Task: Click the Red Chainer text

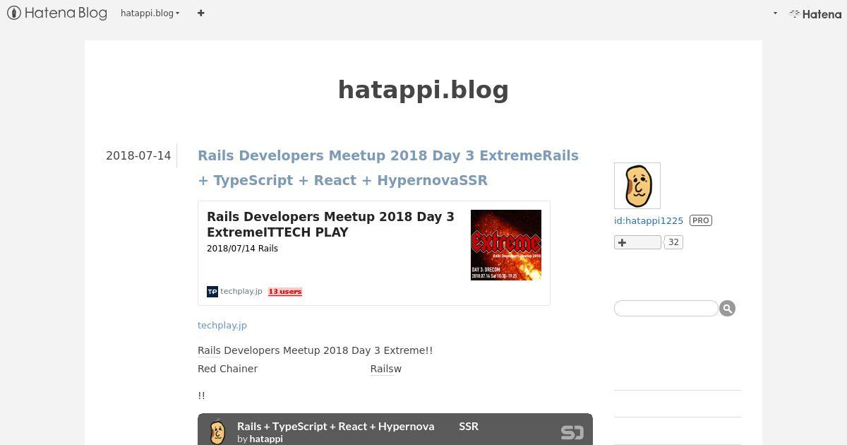Action: pyautogui.click(x=228, y=369)
